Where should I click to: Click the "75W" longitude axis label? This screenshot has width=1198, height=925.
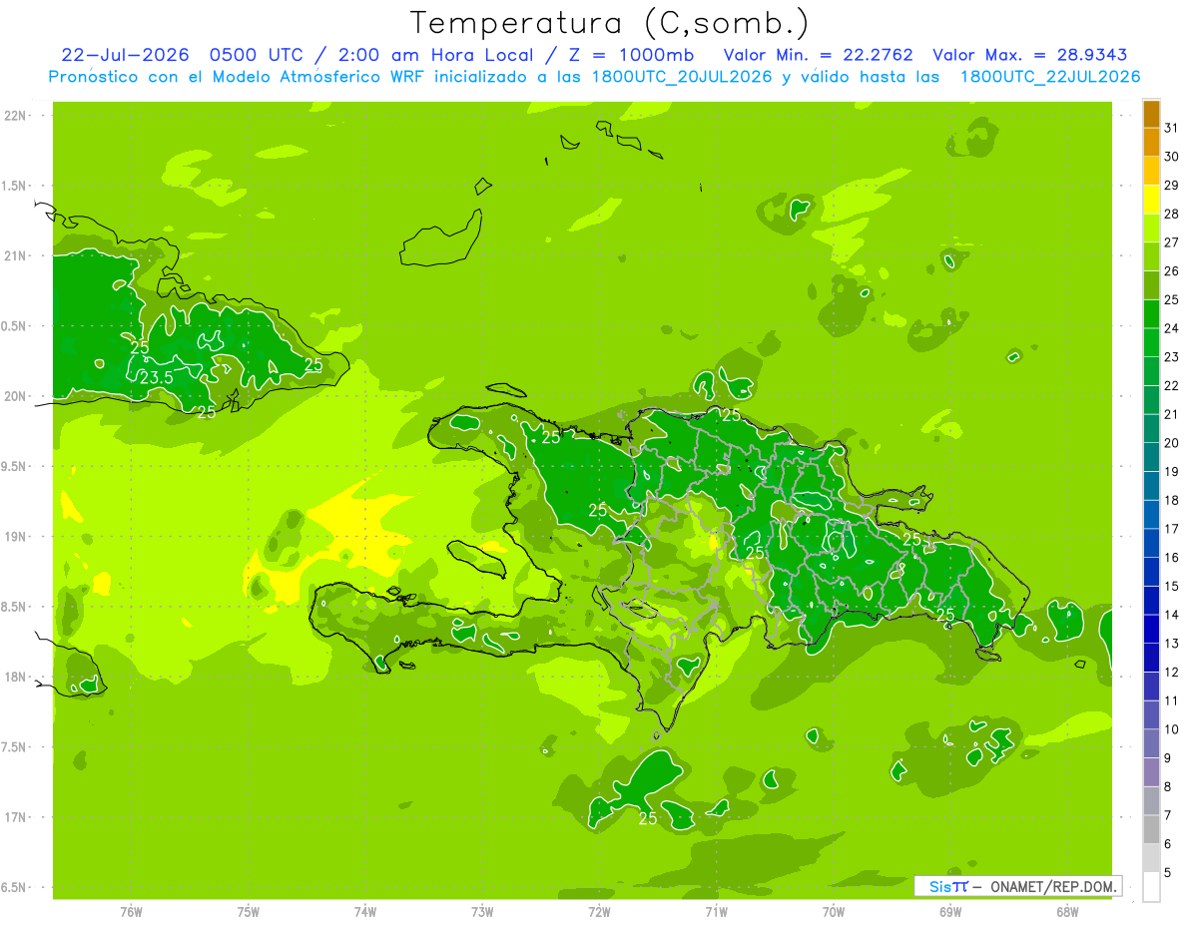pos(249,911)
